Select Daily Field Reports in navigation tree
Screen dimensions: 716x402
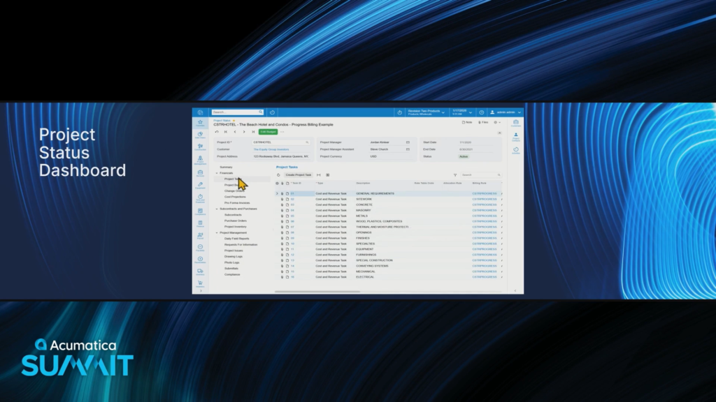[236, 239]
